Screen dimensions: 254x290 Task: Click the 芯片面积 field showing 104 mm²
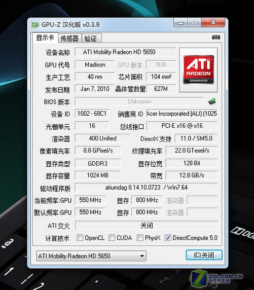point(161,77)
